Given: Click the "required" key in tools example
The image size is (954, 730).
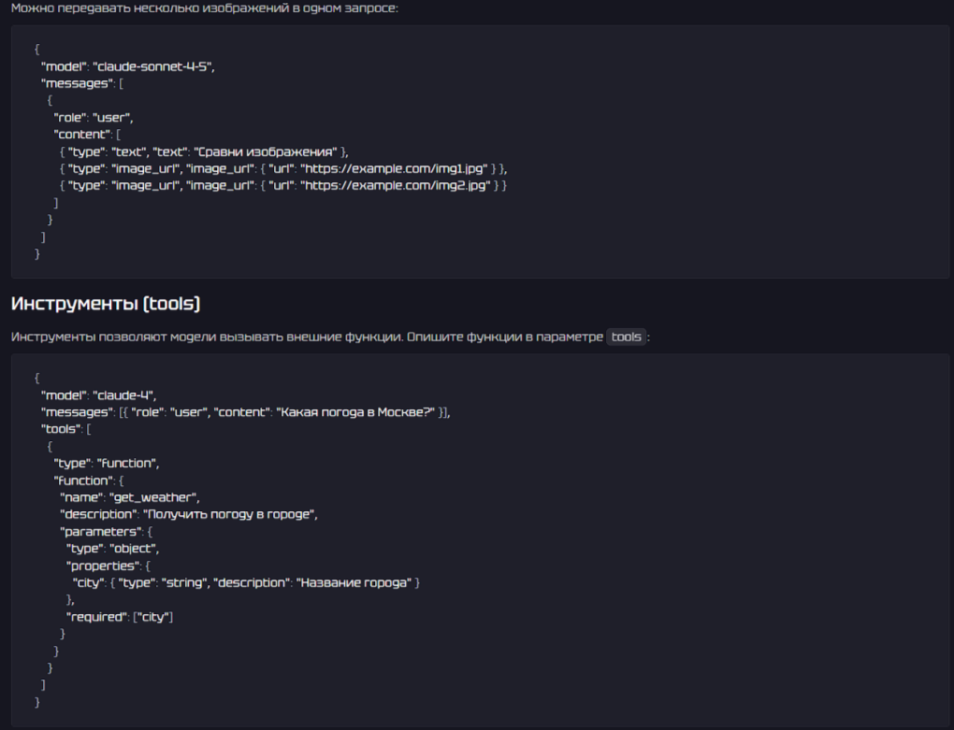Looking at the screenshot, I should 94,616.
